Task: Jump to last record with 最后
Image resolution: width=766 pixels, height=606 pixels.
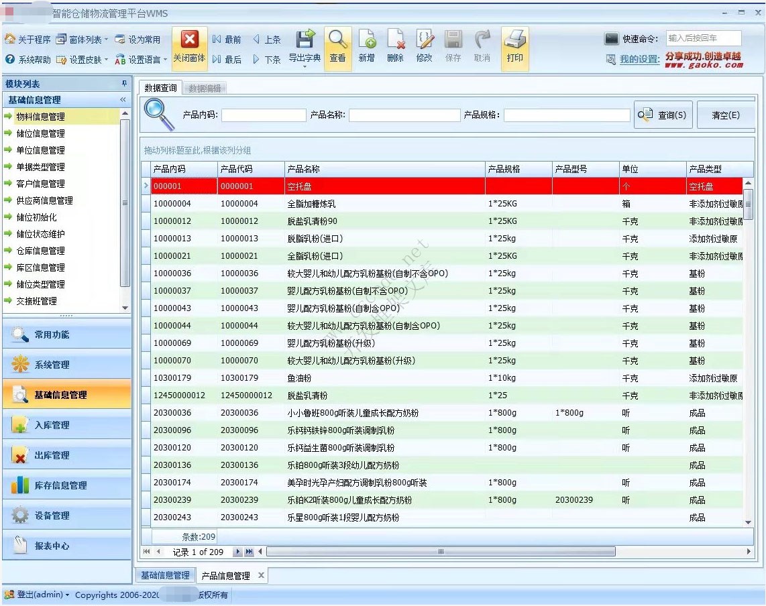Action: pyautogui.click(x=227, y=60)
